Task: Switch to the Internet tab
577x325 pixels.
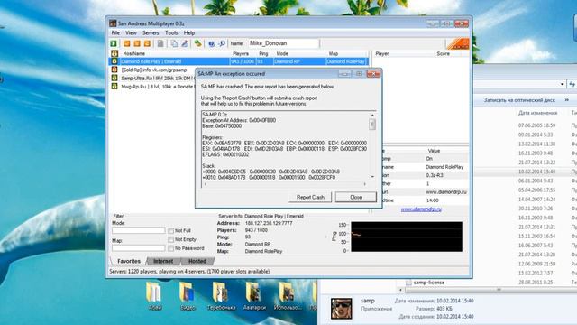Action: [x=163, y=261]
